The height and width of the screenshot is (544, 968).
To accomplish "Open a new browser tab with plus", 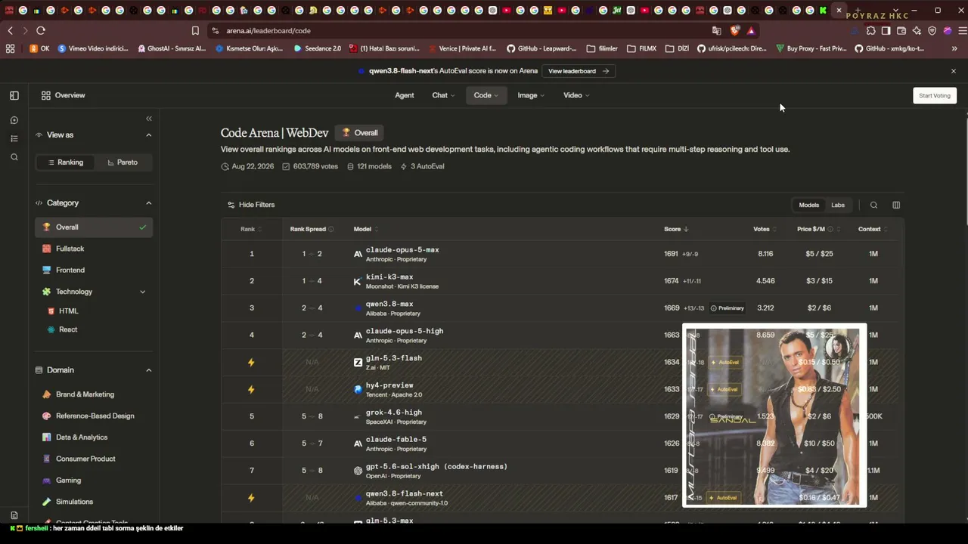I will 858,11.
